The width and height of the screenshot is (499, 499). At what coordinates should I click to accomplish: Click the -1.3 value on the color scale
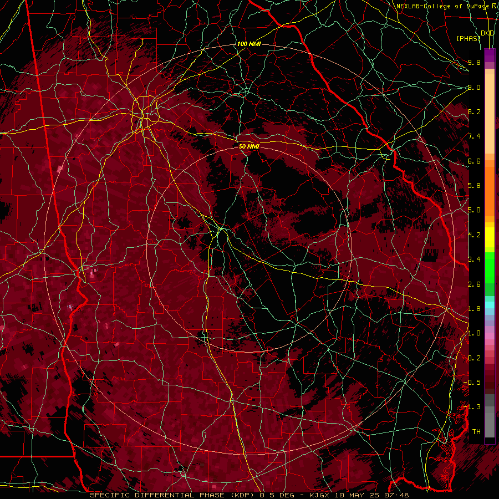tap(472, 407)
